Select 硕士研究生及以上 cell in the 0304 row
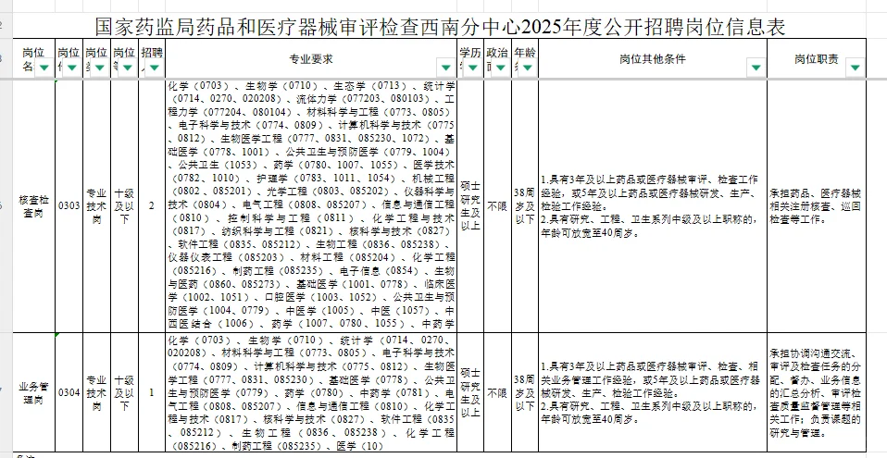This screenshot has height=458, width=887. coord(470,392)
